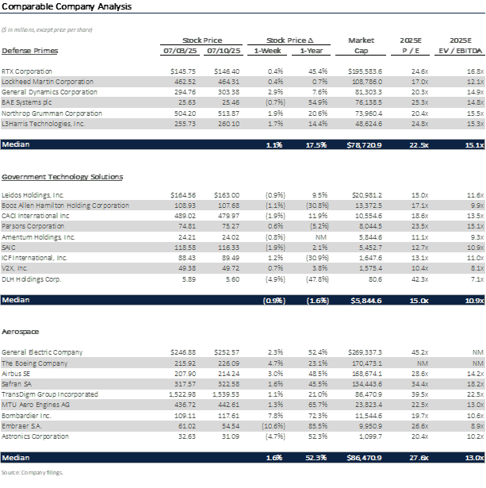Viewport: 486px width, 488px height.
Task: Click Booz Allen 1-year change "(30.8%)"
Action: coord(317,206)
